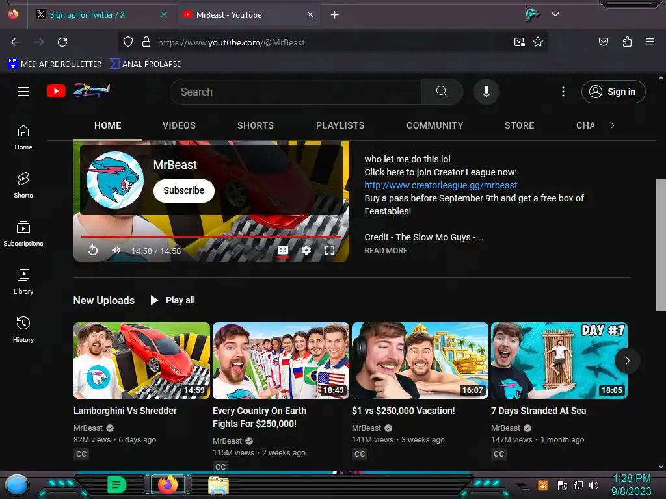Open $1 vs $250,000 Vacation thumbnail
666x499 pixels.
(420, 361)
